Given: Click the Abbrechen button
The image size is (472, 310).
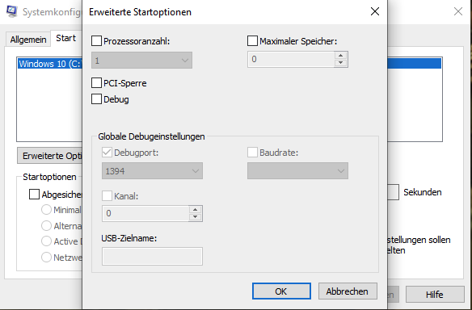Looking at the screenshot, I should coord(348,291).
